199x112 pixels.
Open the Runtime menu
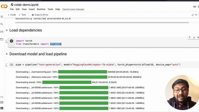(x=41, y=9)
